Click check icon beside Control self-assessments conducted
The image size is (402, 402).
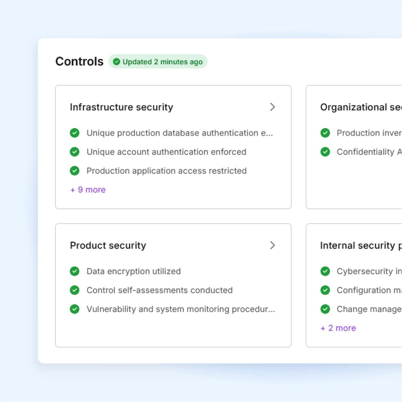[x=75, y=290]
